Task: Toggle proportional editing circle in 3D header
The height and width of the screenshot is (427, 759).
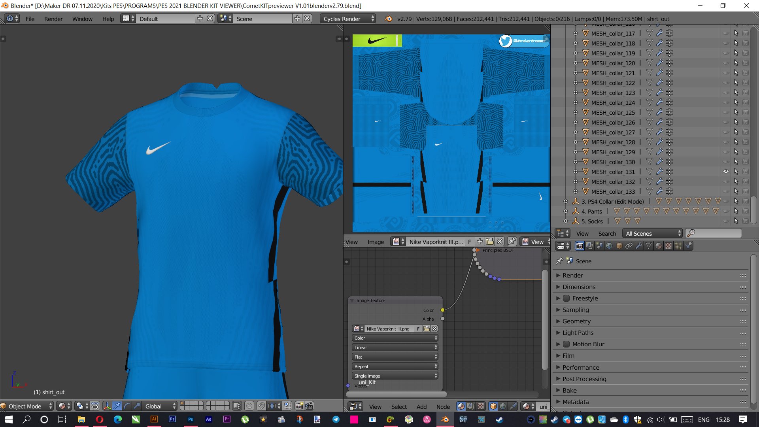Action: pos(249,406)
